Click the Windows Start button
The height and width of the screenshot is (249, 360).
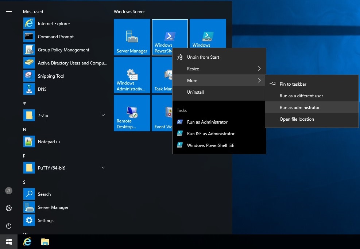(9, 242)
